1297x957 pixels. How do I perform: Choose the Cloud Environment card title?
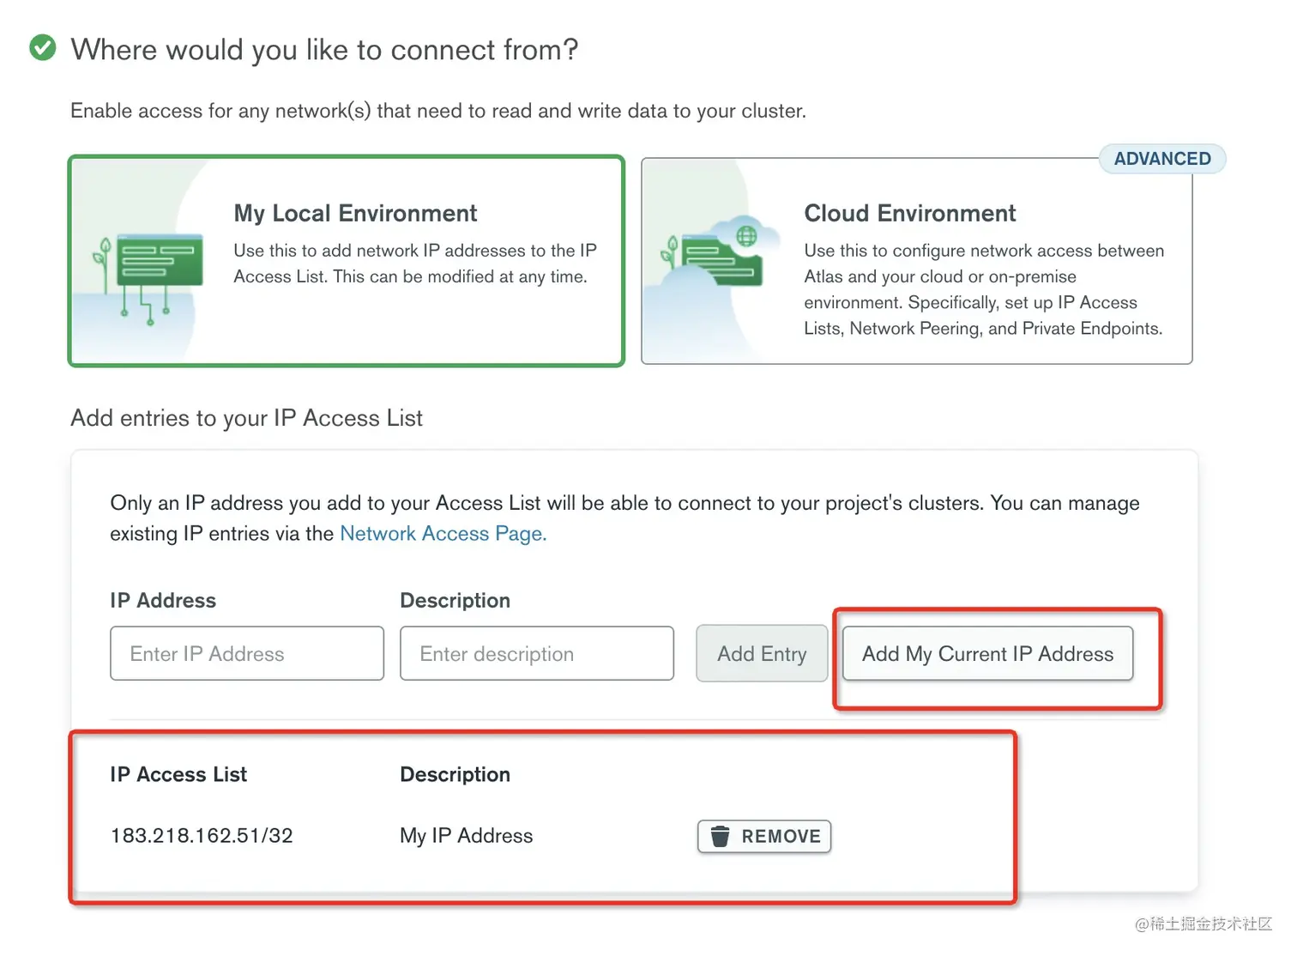point(909,213)
